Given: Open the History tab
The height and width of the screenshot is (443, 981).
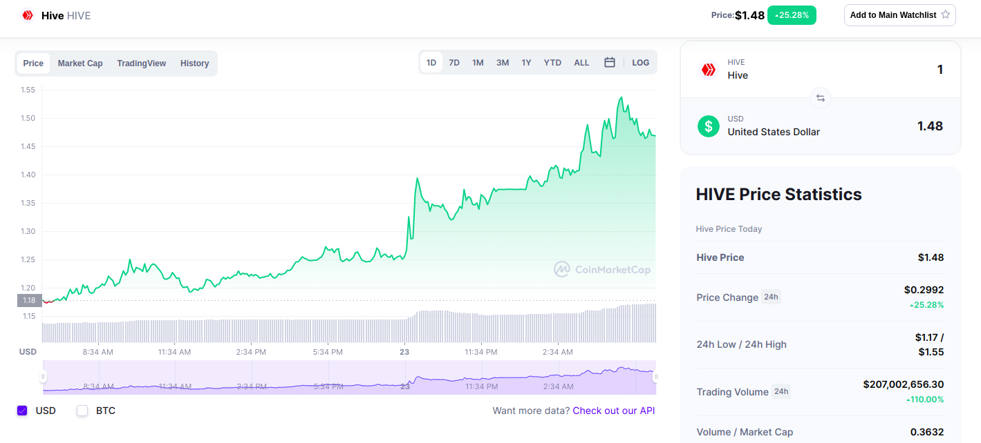Looking at the screenshot, I should click(x=194, y=63).
